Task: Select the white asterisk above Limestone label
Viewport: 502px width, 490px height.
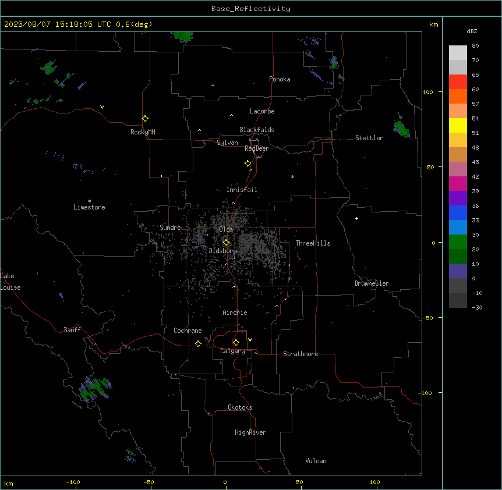Action: [x=89, y=201]
